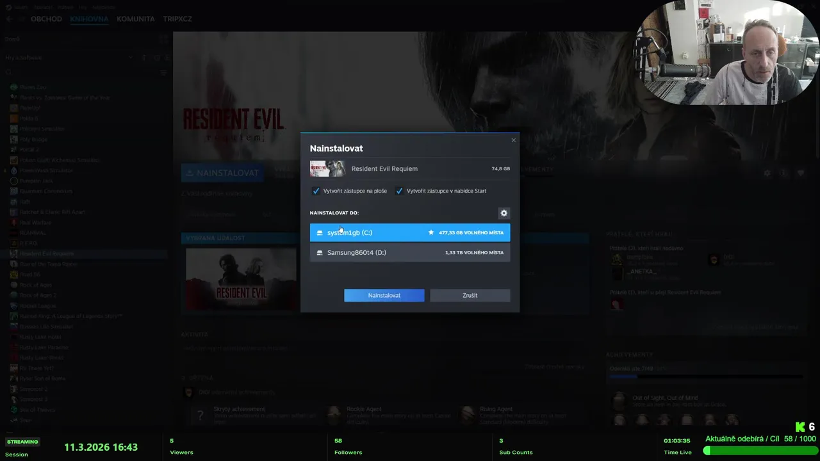This screenshot has width=820, height=461.
Task: Select Raft in library list
Action: 25,201
